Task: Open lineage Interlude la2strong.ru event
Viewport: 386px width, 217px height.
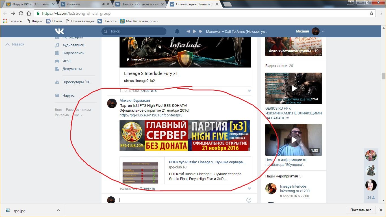Action: [x=295, y=188]
